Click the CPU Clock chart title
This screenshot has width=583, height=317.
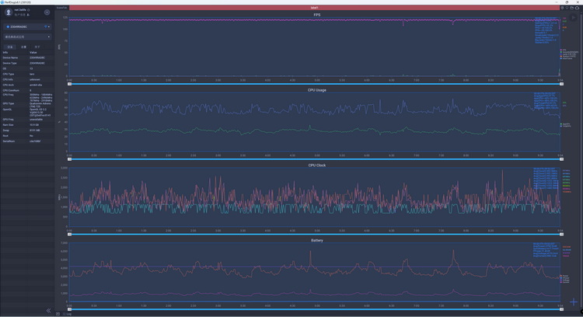[317, 165]
